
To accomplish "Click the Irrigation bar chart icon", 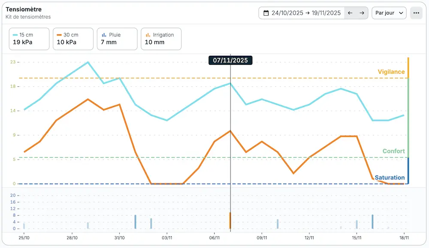I will (148, 35).
